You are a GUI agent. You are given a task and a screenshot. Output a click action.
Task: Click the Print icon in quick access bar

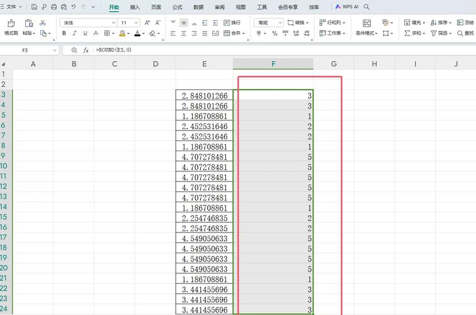tap(54, 7)
